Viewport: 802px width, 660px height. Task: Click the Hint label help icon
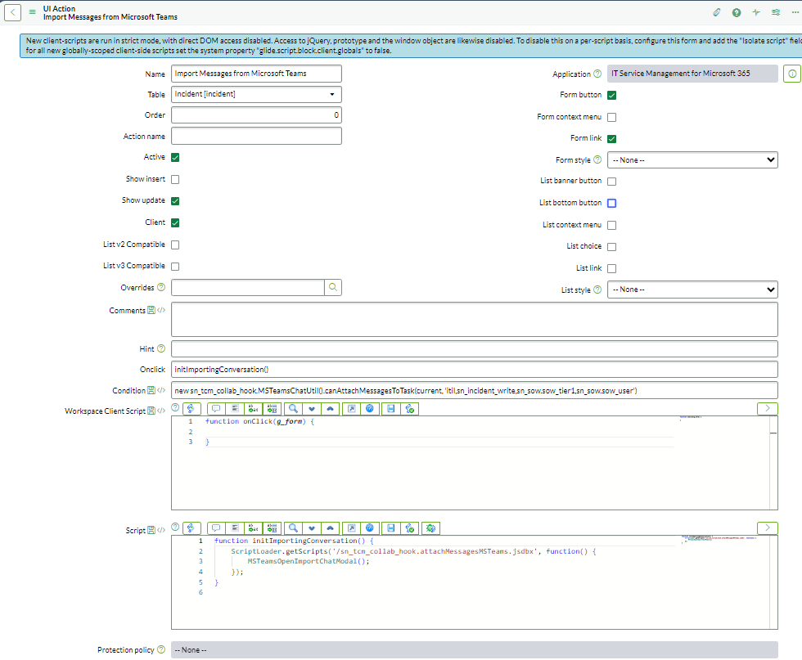coord(161,348)
